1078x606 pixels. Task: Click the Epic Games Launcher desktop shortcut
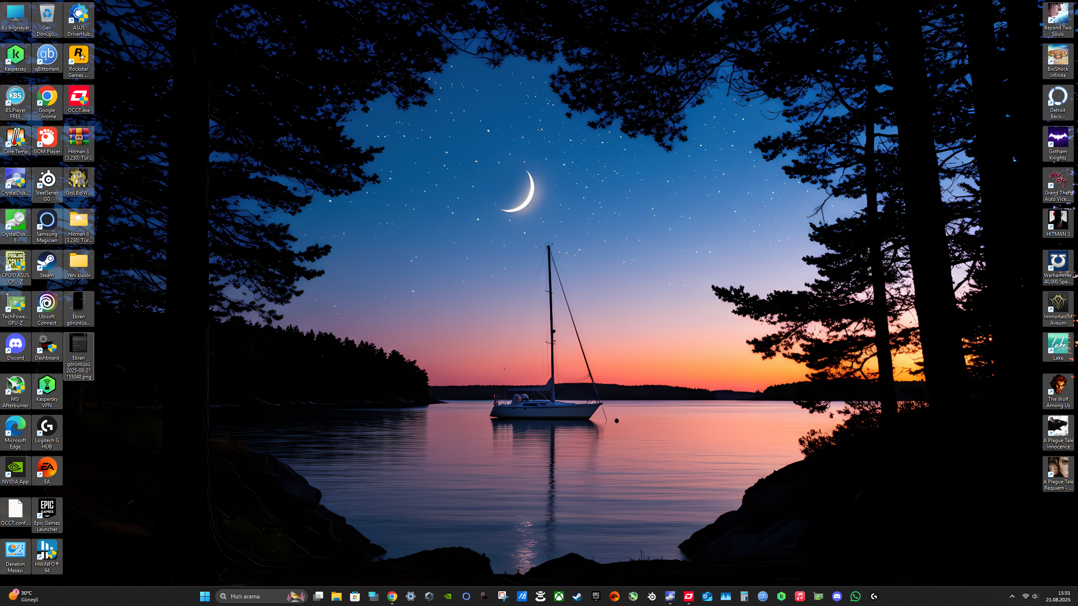point(47,515)
